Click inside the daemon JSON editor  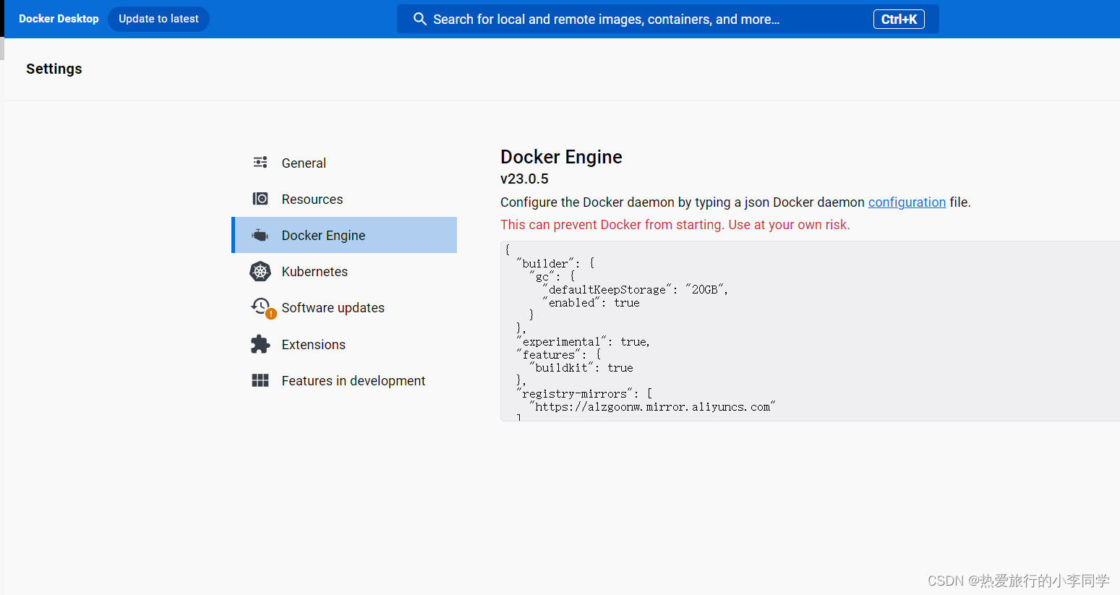[810, 331]
